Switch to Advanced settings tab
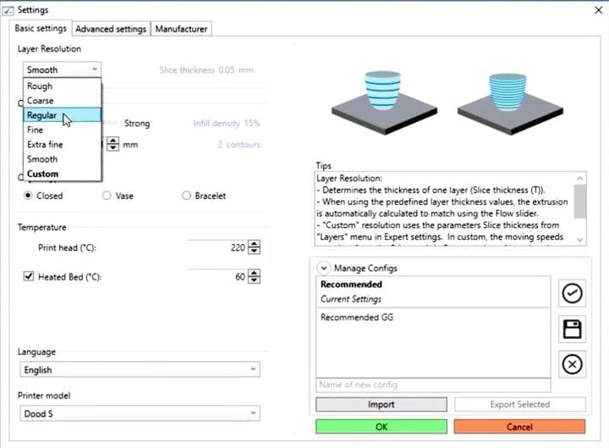The image size is (609, 448). (x=111, y=29)
